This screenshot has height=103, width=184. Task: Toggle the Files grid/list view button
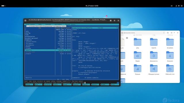(172, 33)
